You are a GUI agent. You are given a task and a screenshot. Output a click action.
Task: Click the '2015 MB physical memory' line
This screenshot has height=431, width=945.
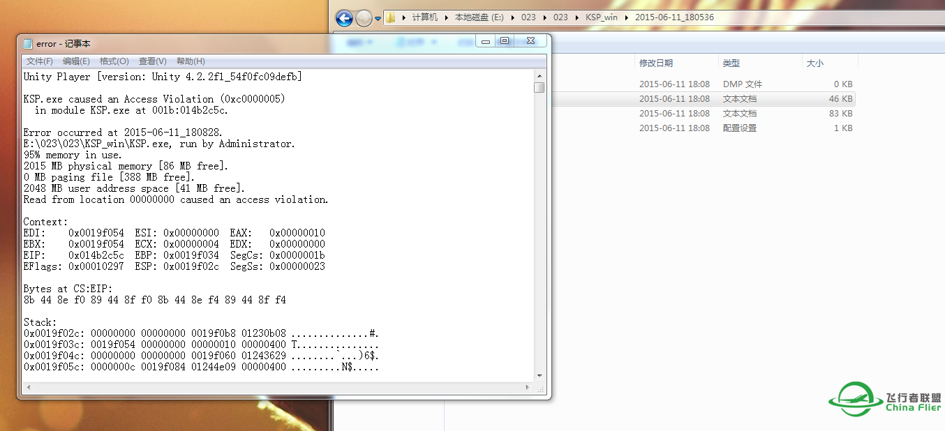click(126, 166)
